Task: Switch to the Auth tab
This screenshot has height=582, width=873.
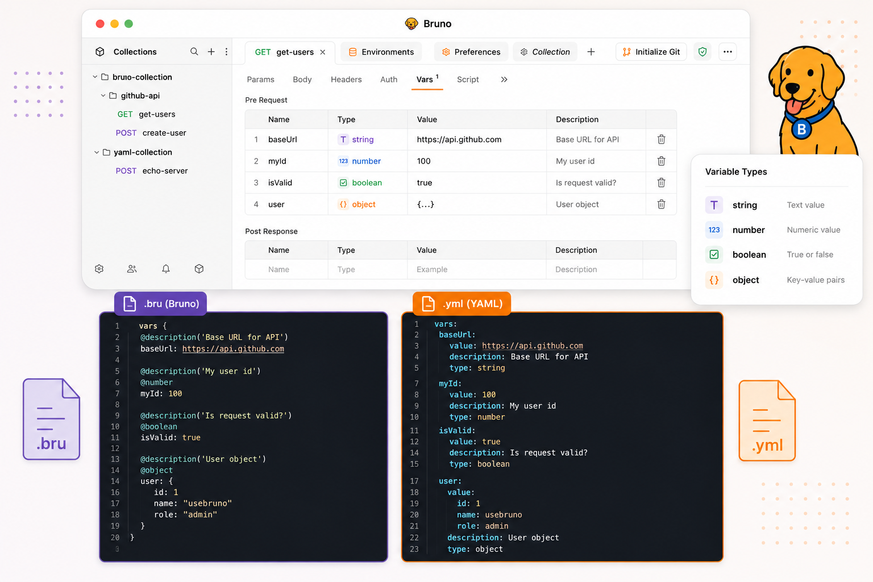Action: tap(389, 80)
